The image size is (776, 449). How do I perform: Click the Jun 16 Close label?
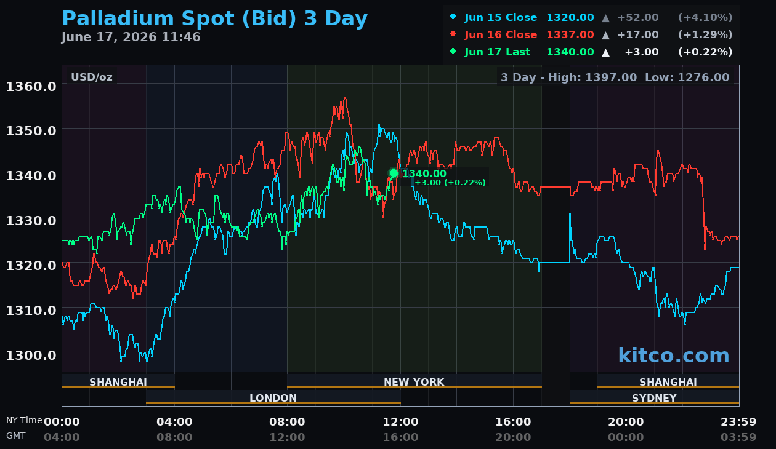click(x=501, y=34)
